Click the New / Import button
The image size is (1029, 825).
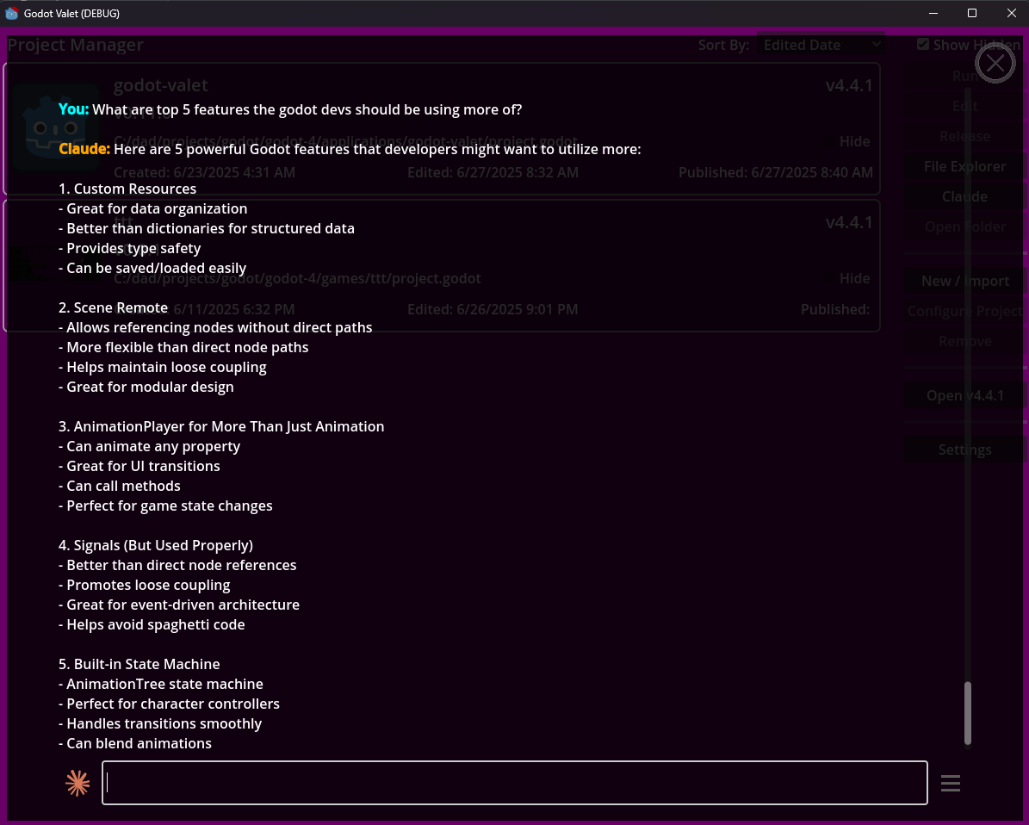pyautogui.click(x=964, y=281)
